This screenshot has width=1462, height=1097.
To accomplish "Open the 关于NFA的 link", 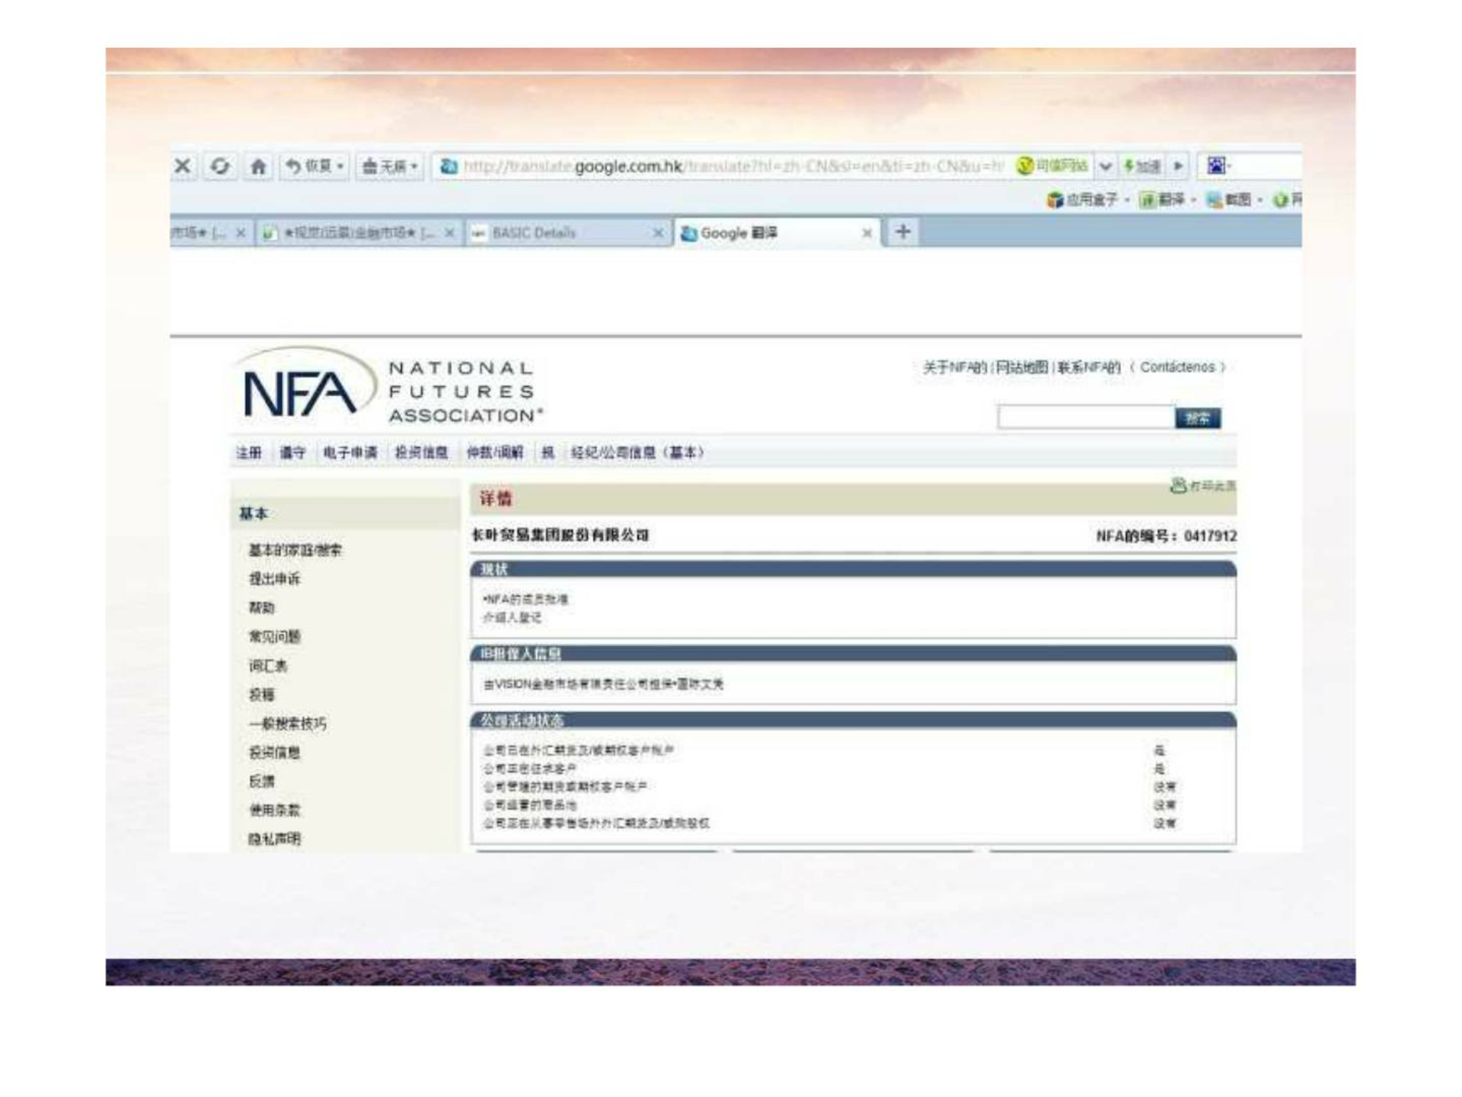I will coord(955,367).
